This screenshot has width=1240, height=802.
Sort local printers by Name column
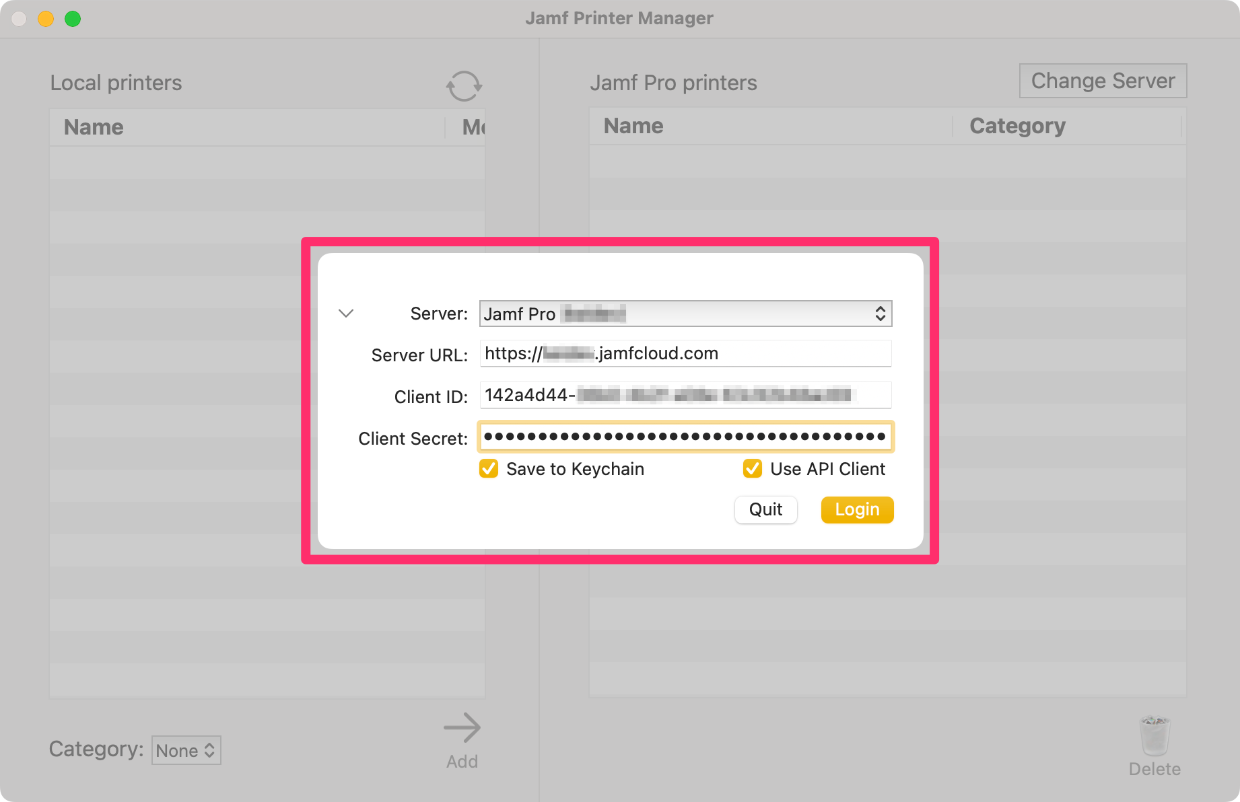(247, 127)
